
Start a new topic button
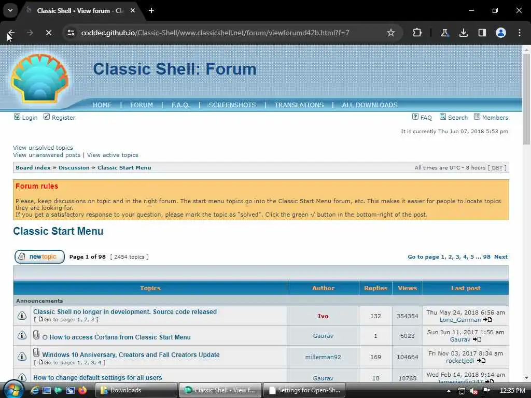(x=39, y=257)
